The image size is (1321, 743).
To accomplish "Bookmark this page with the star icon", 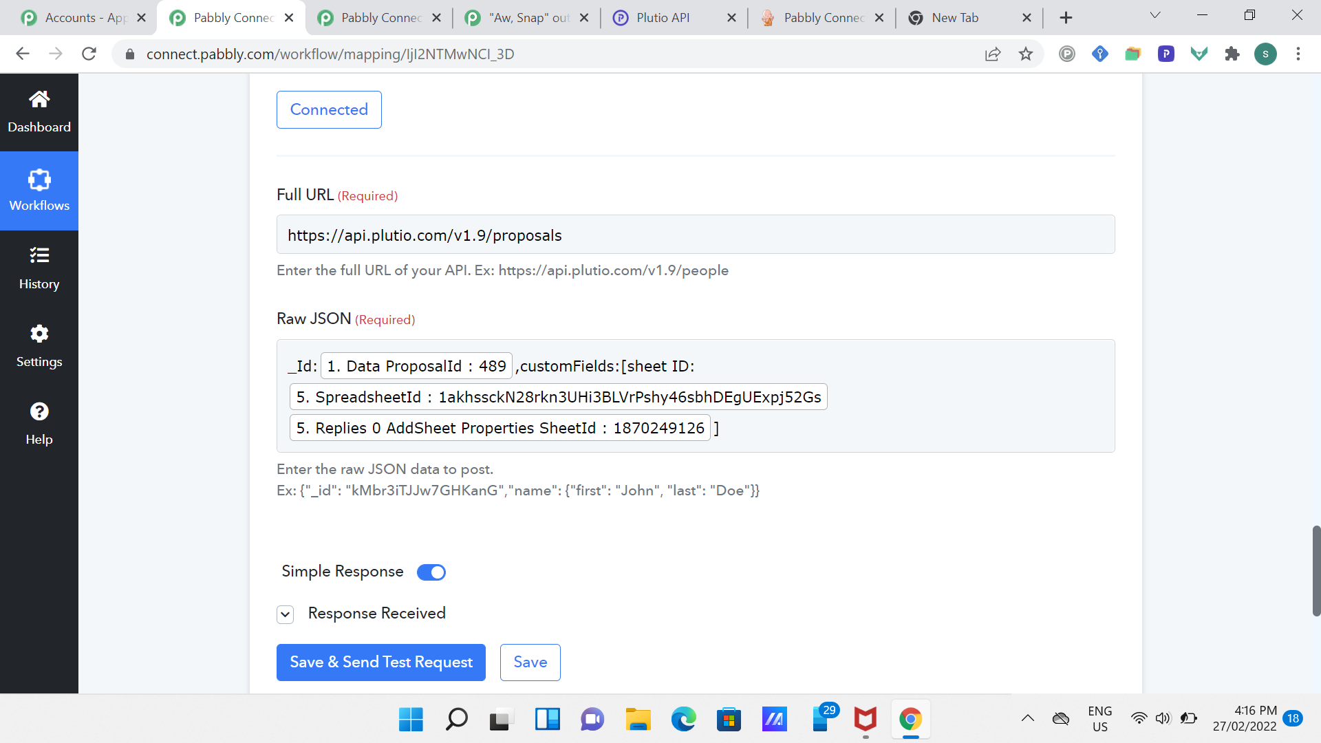I will 1026,54.
